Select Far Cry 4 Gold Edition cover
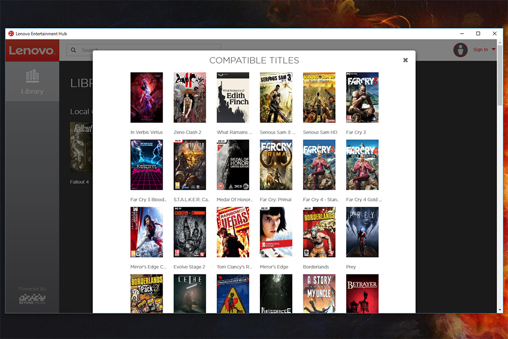508x339 pixels. tap(362, 165)
